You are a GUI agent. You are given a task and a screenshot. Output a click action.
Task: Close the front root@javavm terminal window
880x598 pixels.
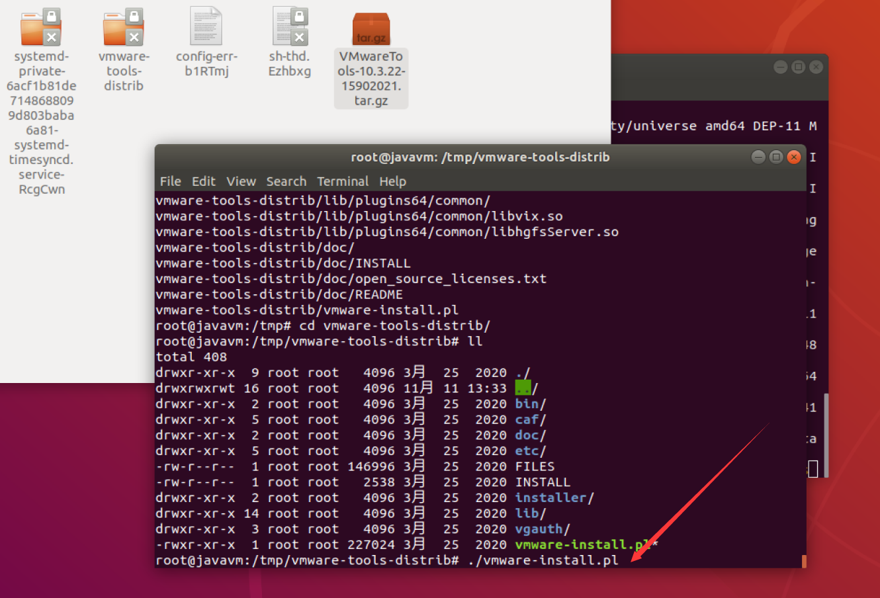click(x=794, y=157)
